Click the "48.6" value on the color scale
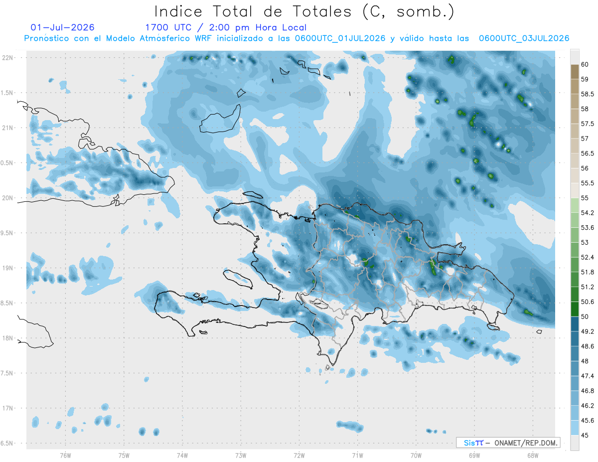598x462 pixels. [587, 346]
